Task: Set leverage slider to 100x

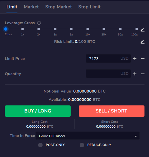Action: 137,29
